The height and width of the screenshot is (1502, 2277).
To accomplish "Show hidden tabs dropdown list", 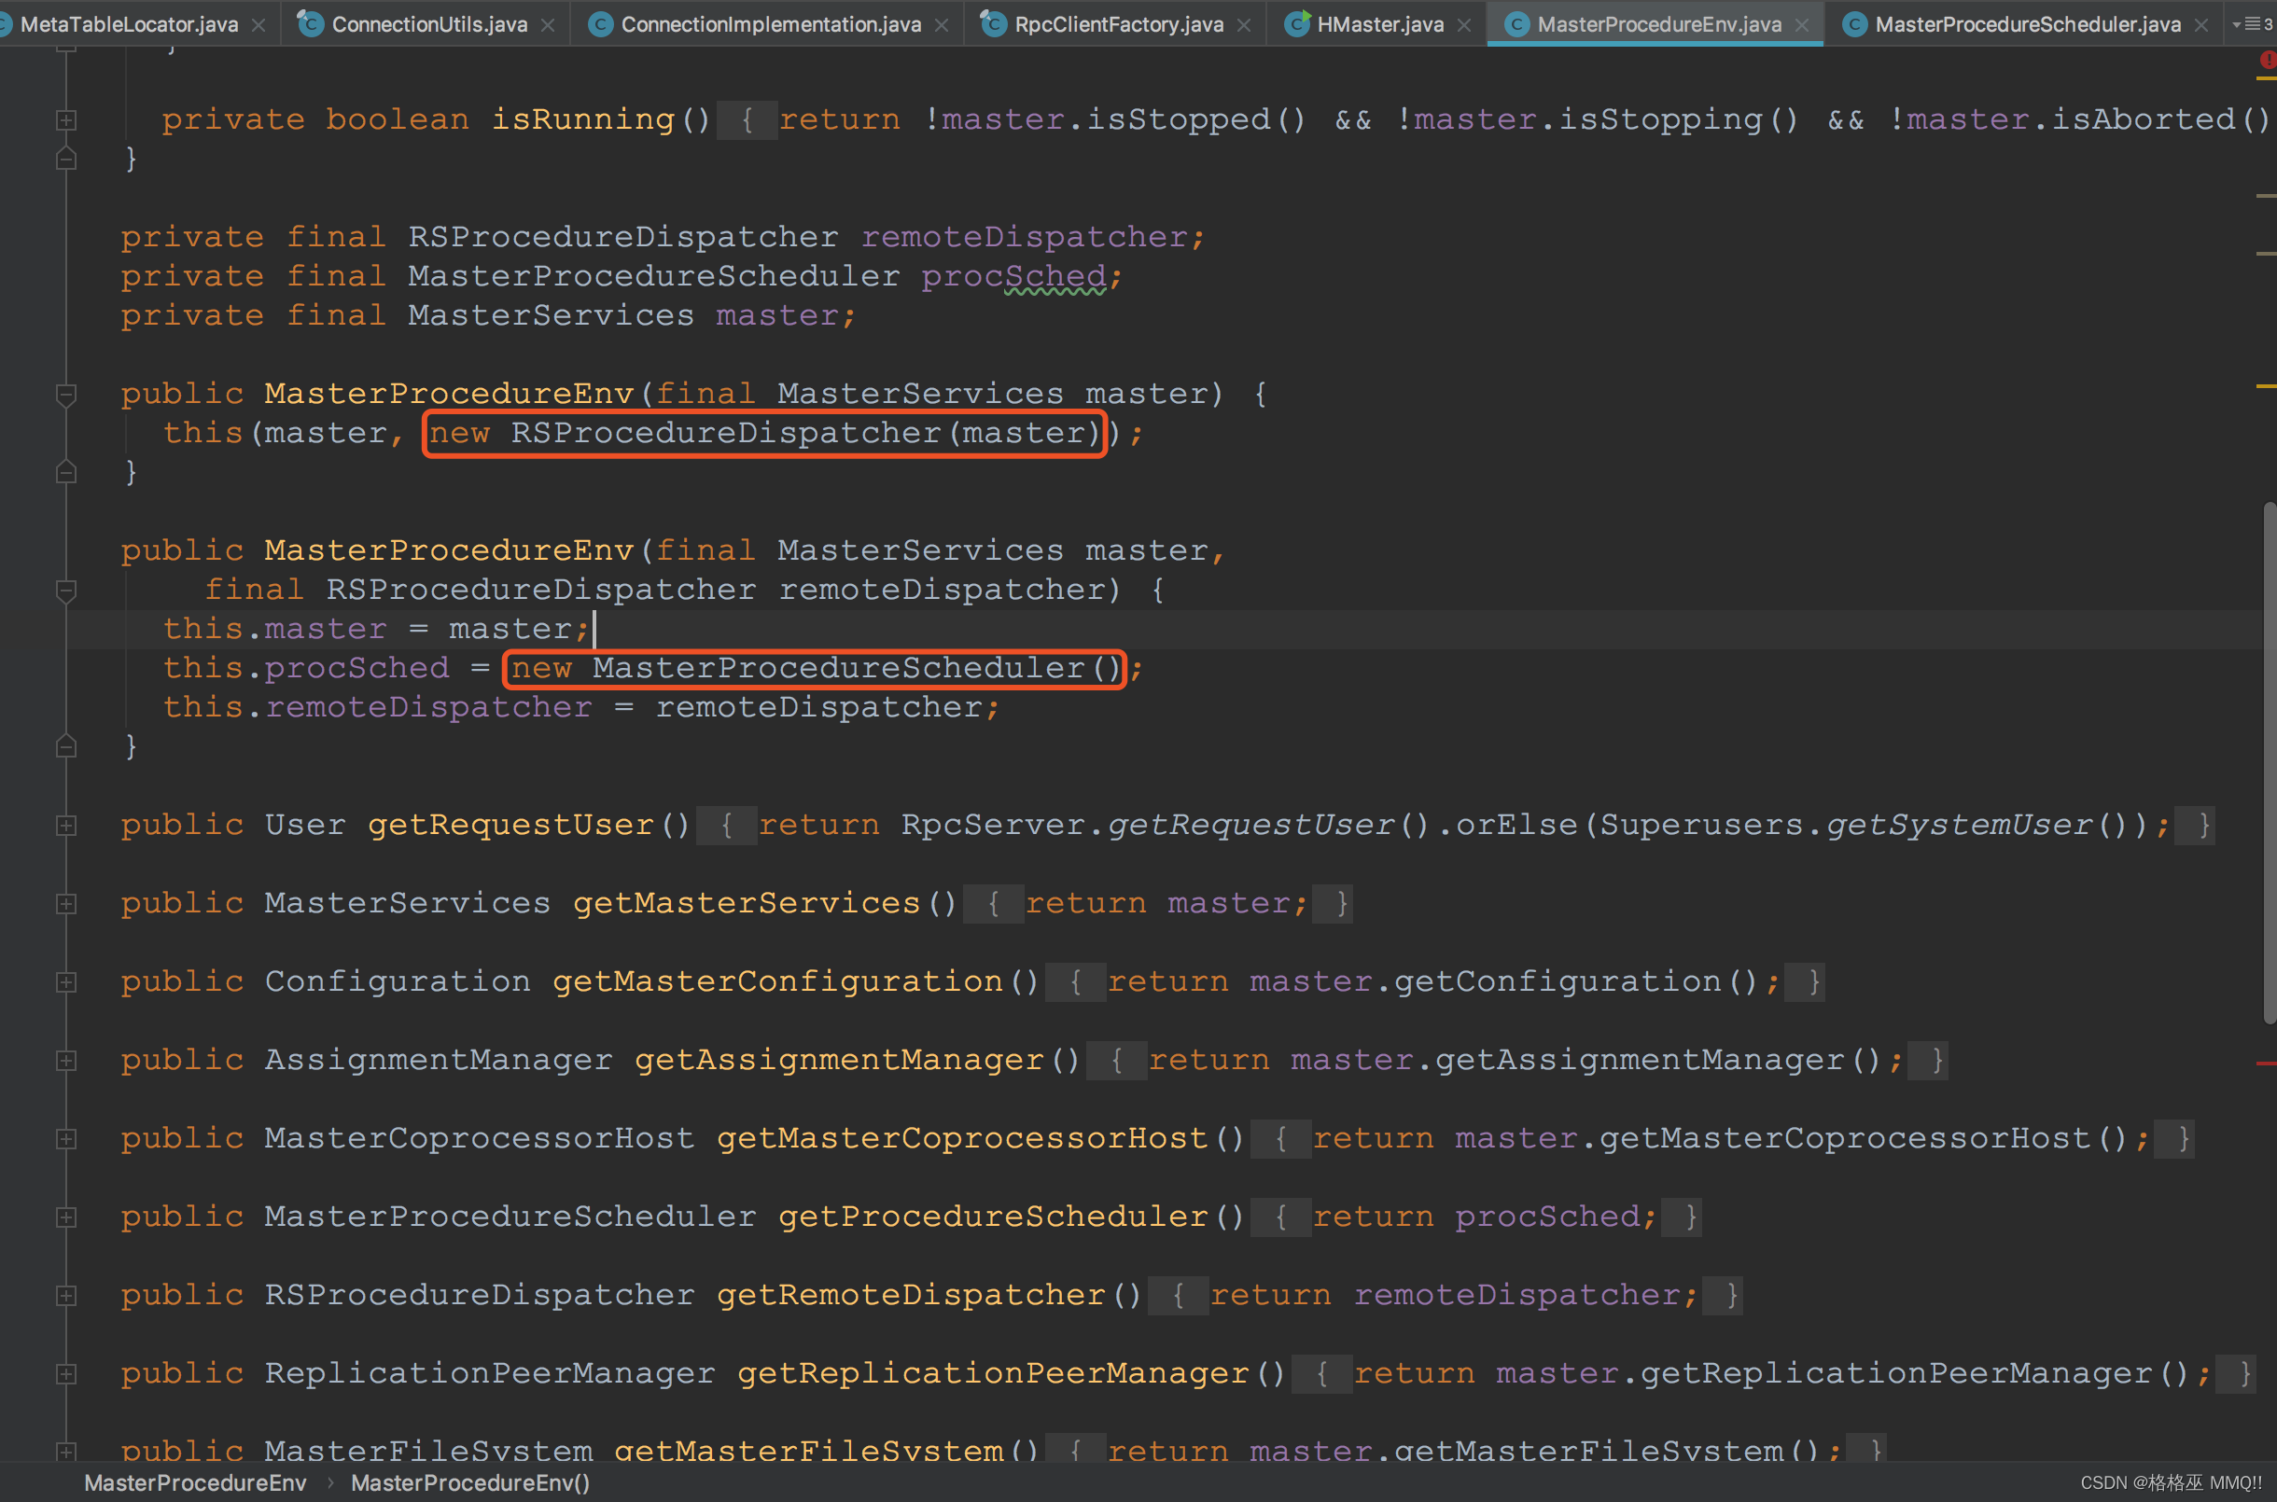I will [x=2253, y=24].
